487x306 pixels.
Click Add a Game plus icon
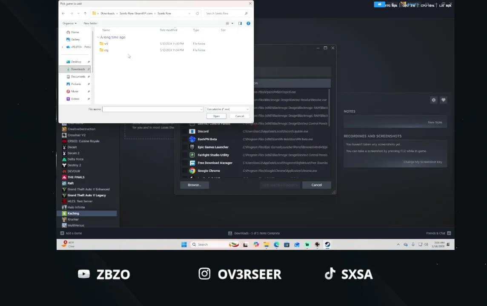(62, 233)
